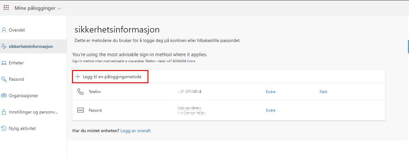Open the app launcher grid icon
This screenshot has height=158, width=409.
(x=6, y=8)
